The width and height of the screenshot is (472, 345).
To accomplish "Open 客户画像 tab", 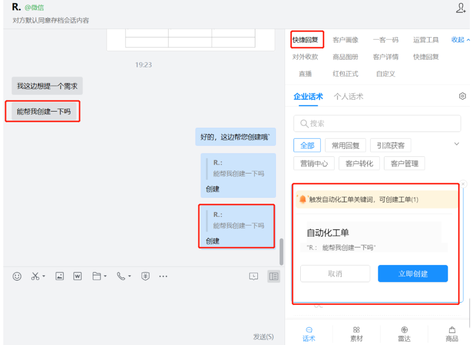I will (x=345, y=40).
